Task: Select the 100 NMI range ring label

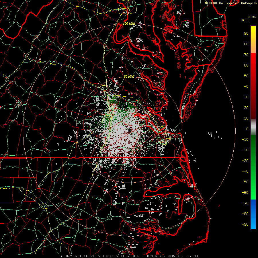Action: click(129, 24)
